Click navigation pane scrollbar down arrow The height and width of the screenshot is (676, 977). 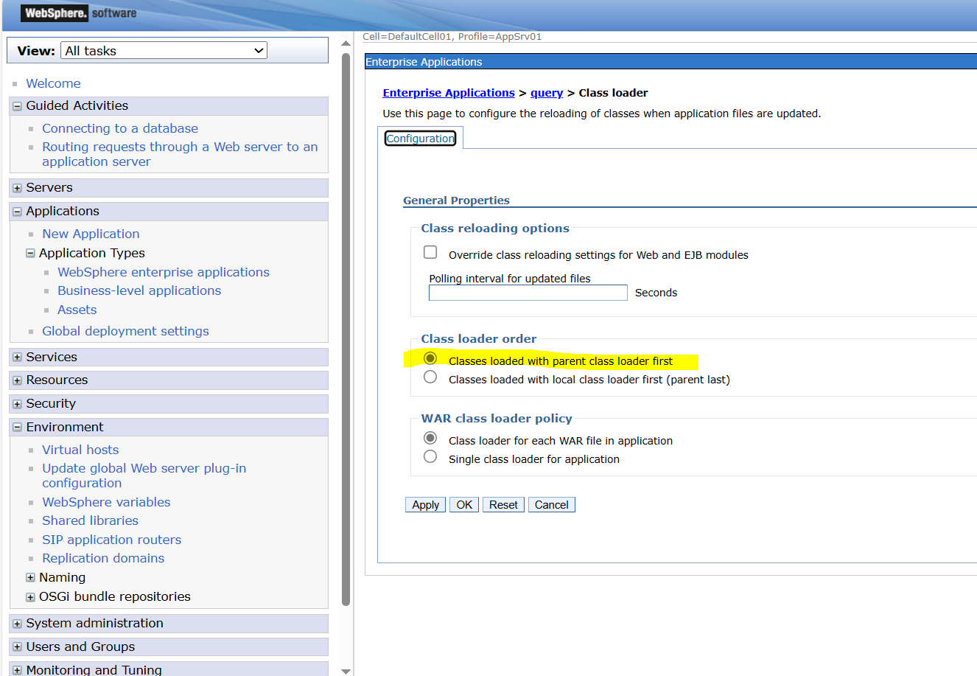[x=346, y=670]
